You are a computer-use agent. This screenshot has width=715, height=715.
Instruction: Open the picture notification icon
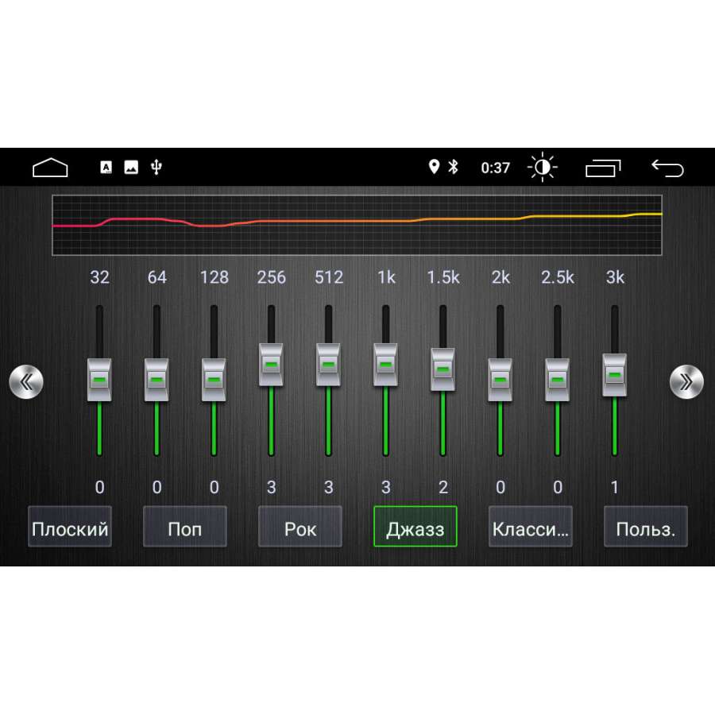[x=131, y=168]
